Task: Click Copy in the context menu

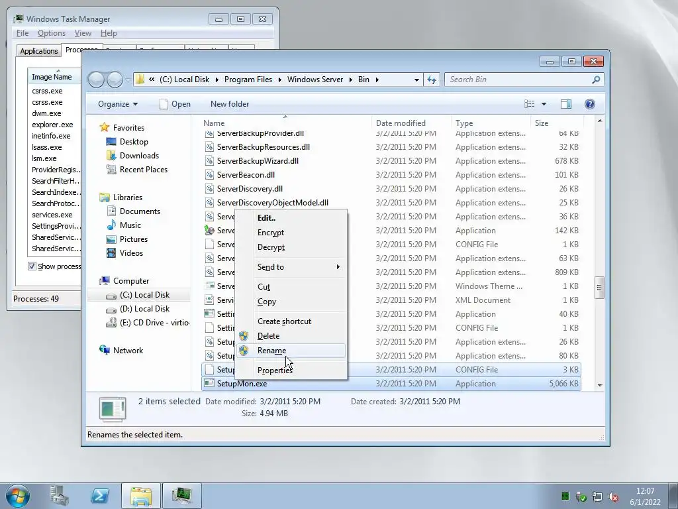Action: pos(291,302)
